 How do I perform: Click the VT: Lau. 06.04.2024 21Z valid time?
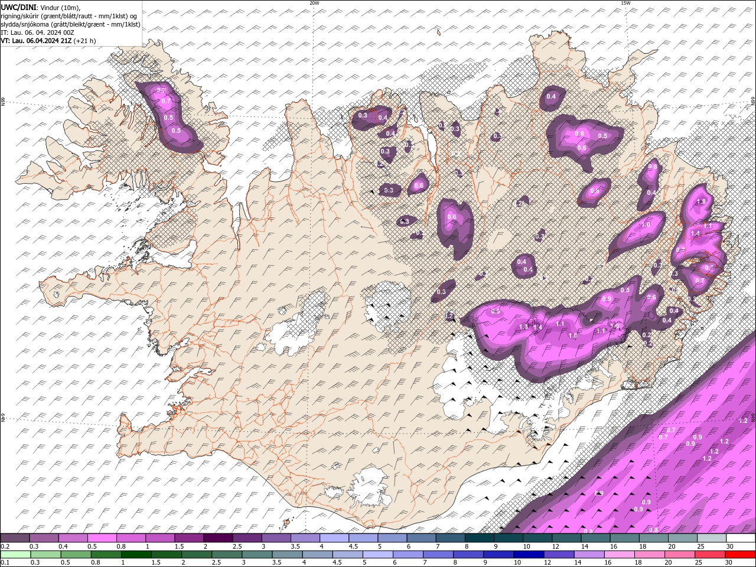click(x=36, y=41)
